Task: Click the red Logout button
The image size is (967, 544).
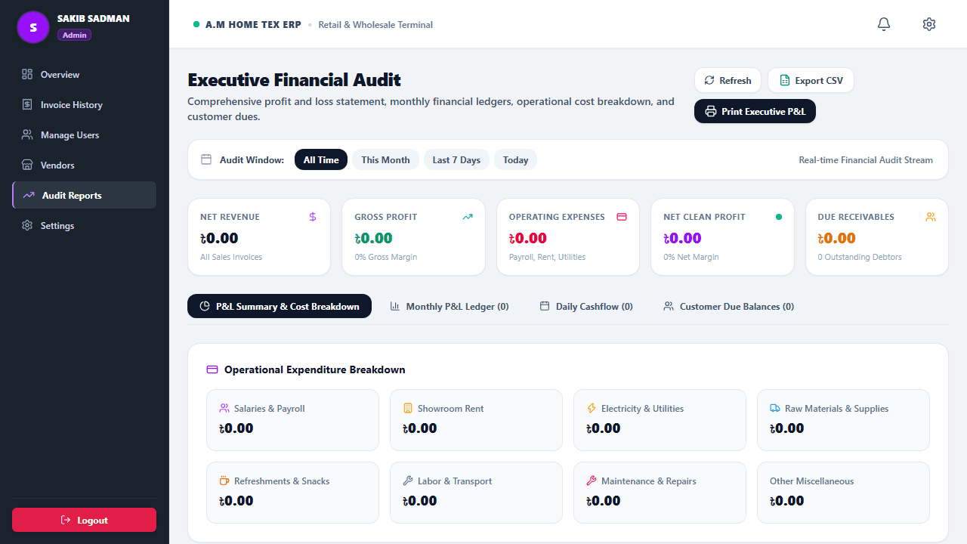Action: click(84, 520)
